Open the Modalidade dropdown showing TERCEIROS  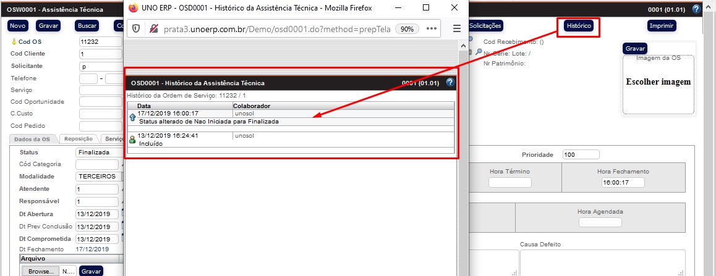point(98,177)
